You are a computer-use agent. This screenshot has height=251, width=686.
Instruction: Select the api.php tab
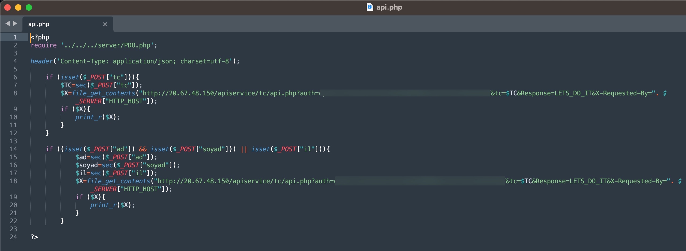[x=68, y=24]
